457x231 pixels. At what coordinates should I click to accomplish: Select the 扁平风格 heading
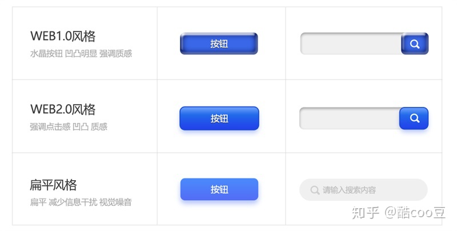click(53, 185)
